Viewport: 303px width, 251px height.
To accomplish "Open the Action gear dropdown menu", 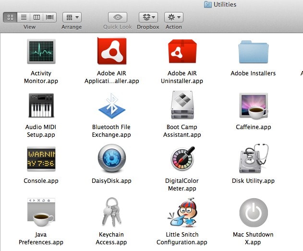I will point(174,17).
